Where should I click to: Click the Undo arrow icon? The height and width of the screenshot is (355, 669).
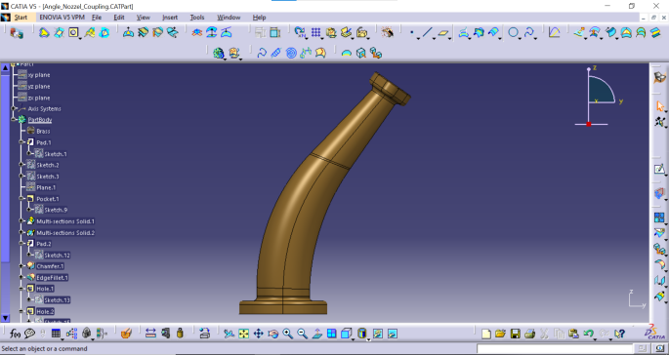(x=588, y=334)
